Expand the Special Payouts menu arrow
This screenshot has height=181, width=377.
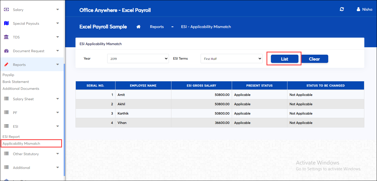coord(58,23)
